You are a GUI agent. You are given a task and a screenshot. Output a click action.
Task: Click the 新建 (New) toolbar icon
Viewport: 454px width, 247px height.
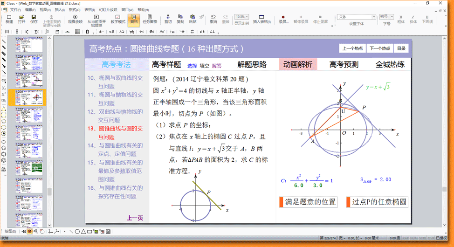click(x=9, y=19)
